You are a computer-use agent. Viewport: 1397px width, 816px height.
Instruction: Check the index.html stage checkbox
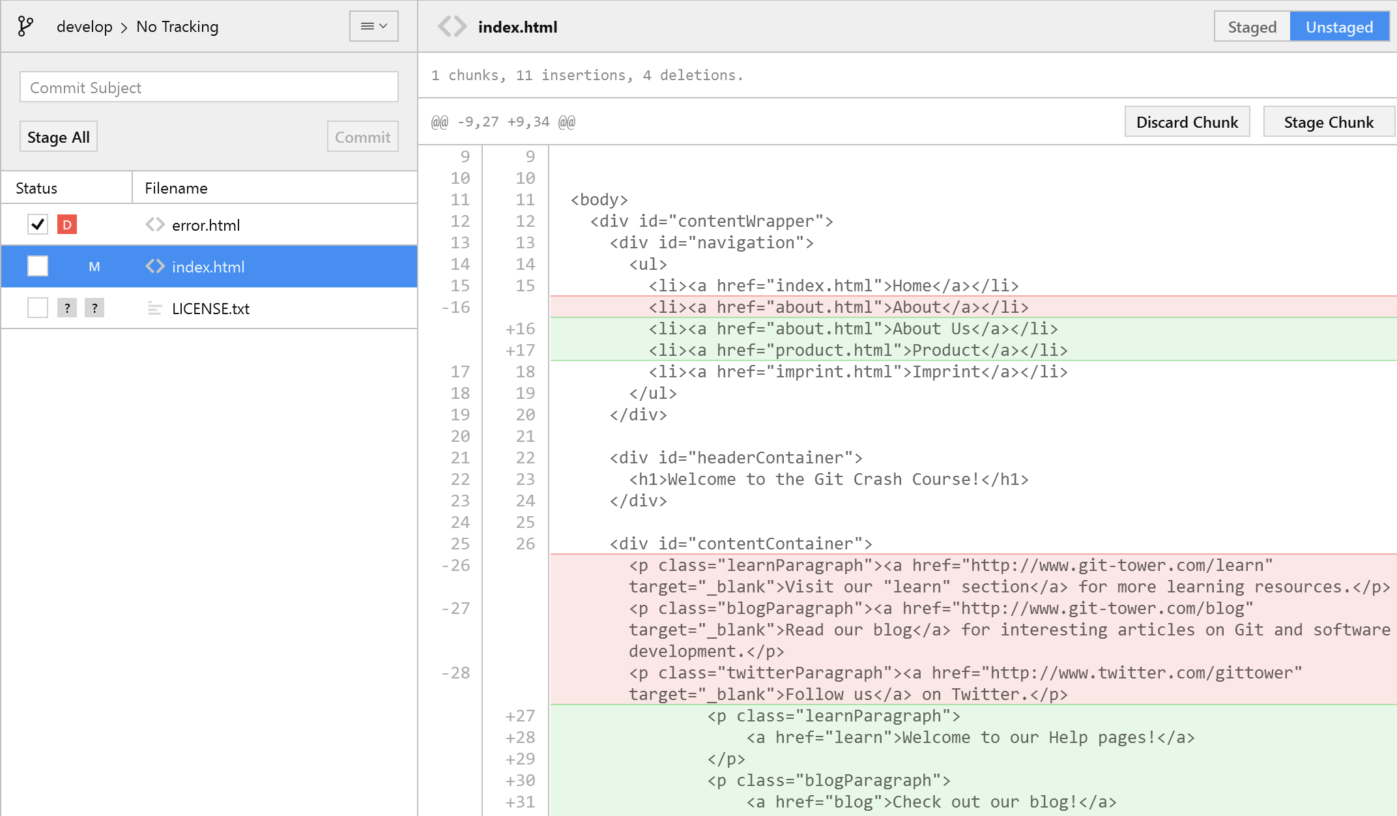click(38, 267)
